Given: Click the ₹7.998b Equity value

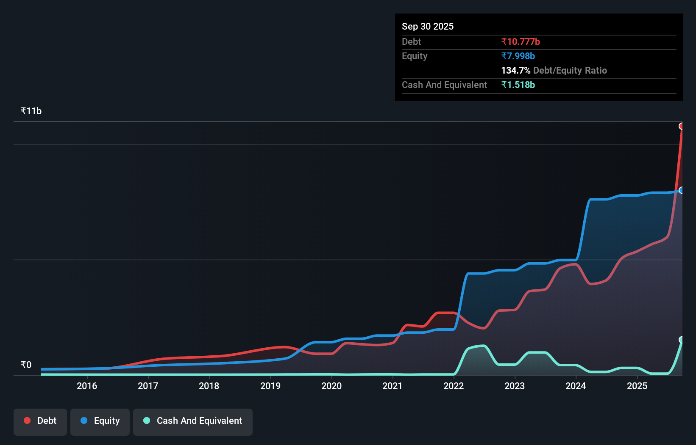Looking at the screenshot, I should pyautogui.click(x=518, y=56).
